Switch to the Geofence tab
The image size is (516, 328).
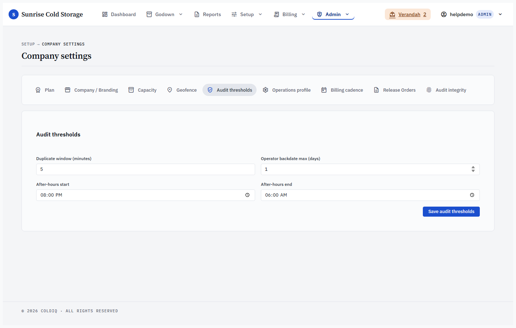click(182, 90)
